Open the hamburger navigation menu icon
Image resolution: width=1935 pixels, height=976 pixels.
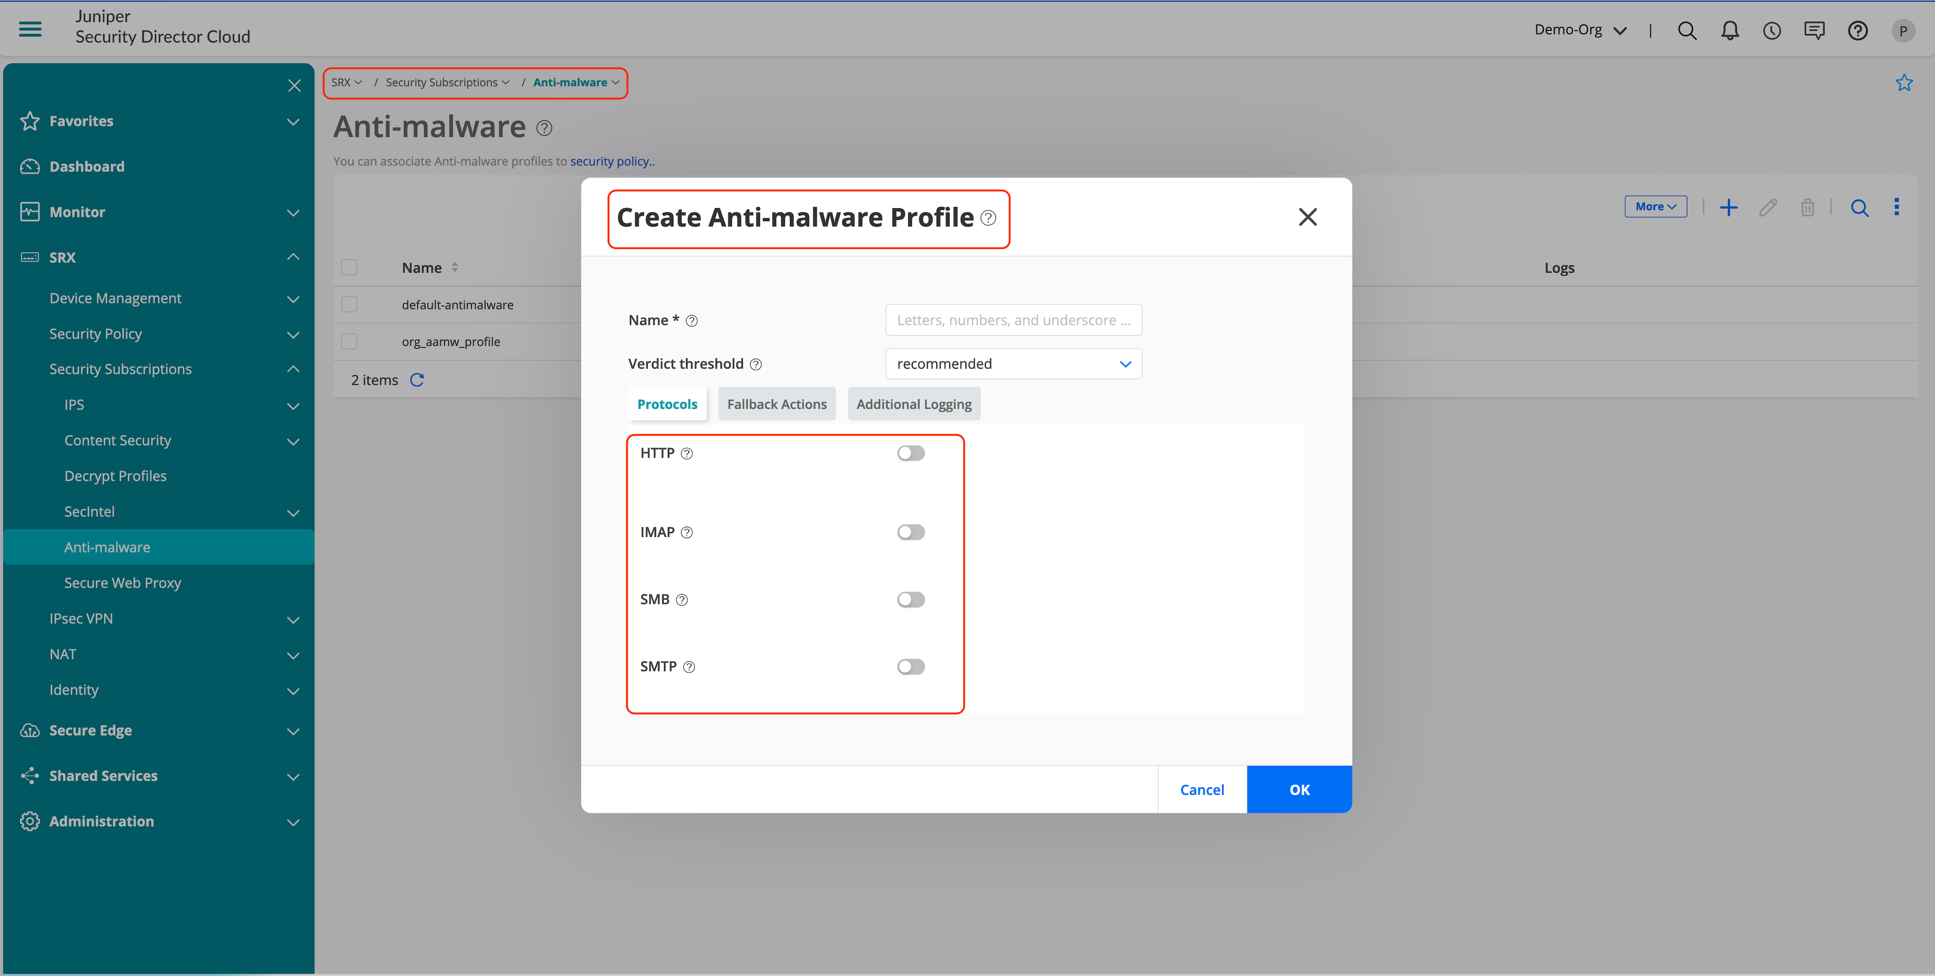[x=30, y=29]
